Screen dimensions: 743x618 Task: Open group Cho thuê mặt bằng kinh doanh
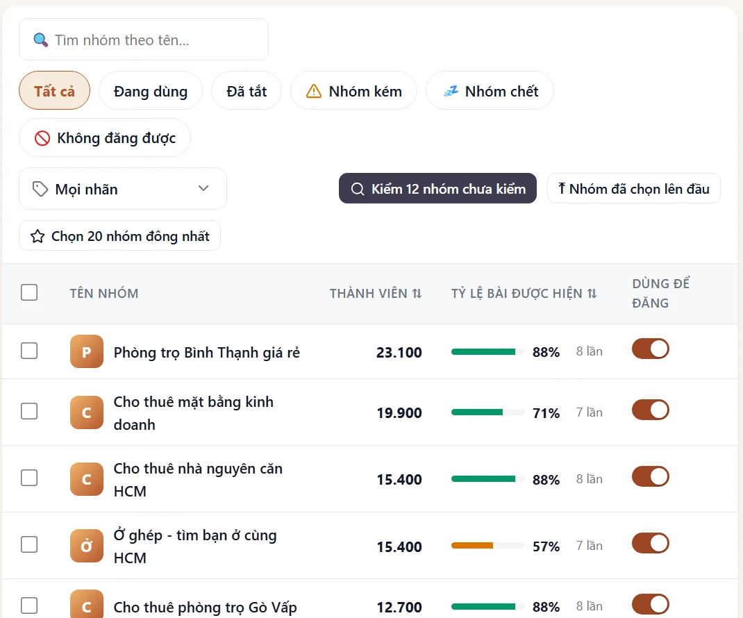pyautogui.click(x=193, y=413)
